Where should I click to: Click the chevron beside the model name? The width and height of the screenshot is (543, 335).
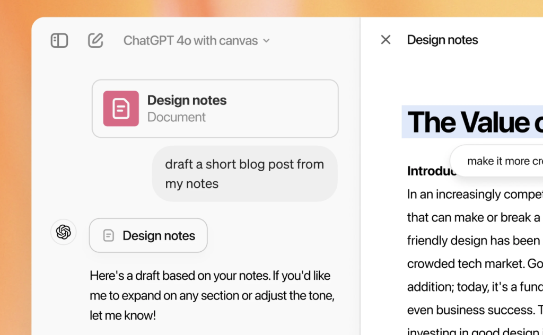(266, 41)
